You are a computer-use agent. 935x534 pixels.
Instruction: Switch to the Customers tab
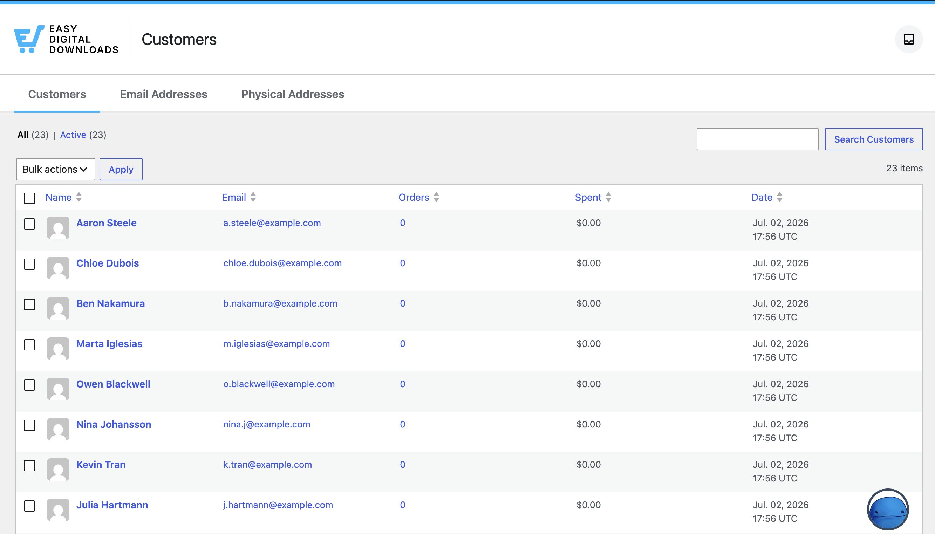tap(57, 94)
